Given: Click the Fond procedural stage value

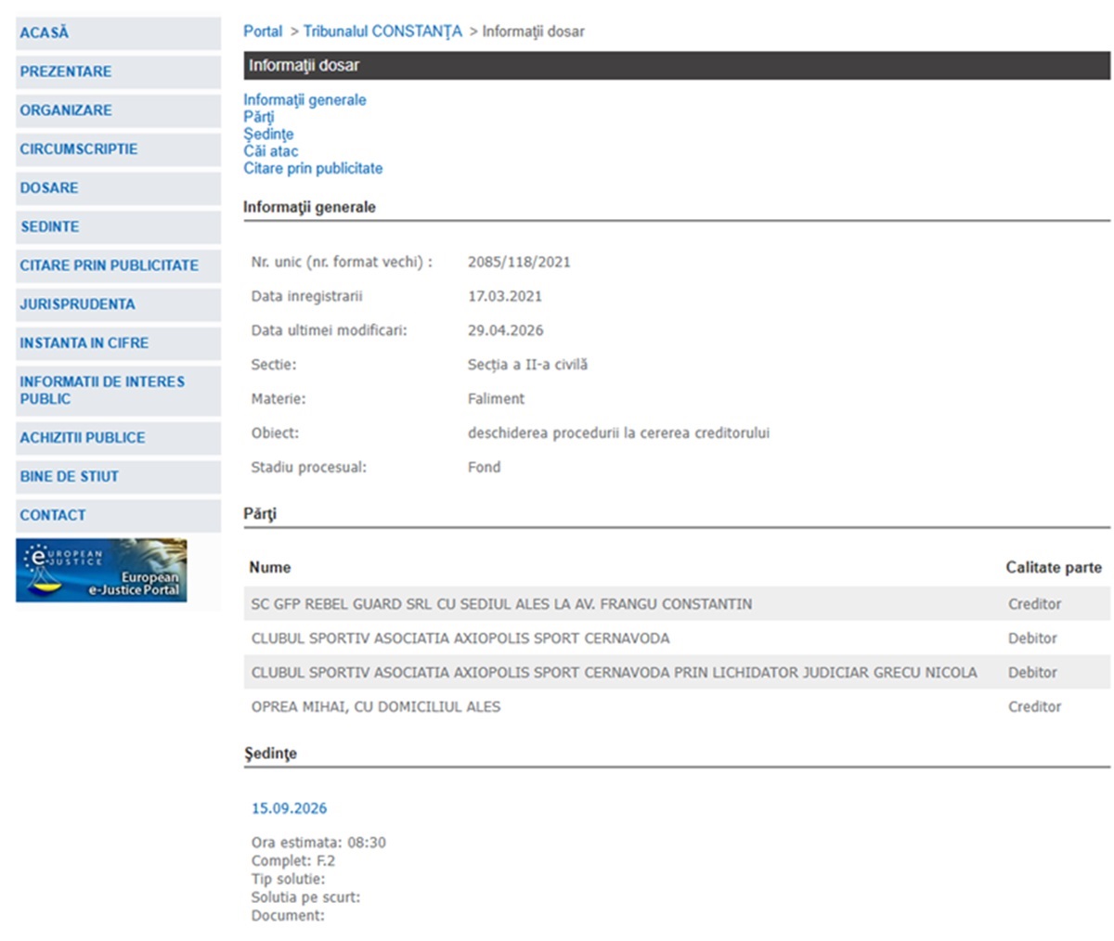Looking at the screenshot, I should coord(484,468).
